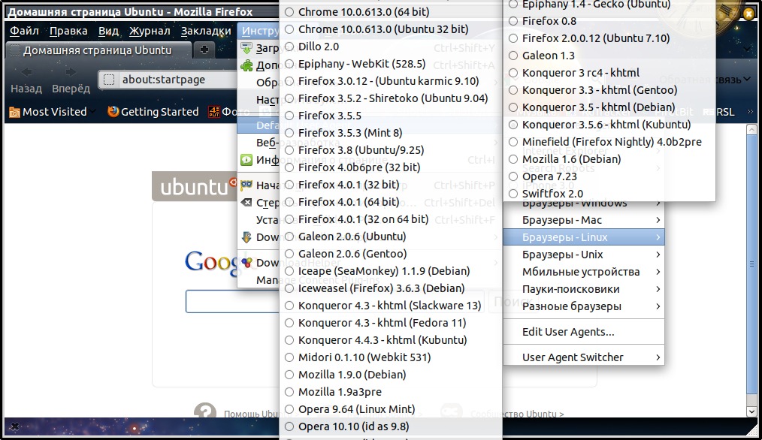The image size is (762, 440).
Task: Click the private browsing mask icon
Action: 247,185
